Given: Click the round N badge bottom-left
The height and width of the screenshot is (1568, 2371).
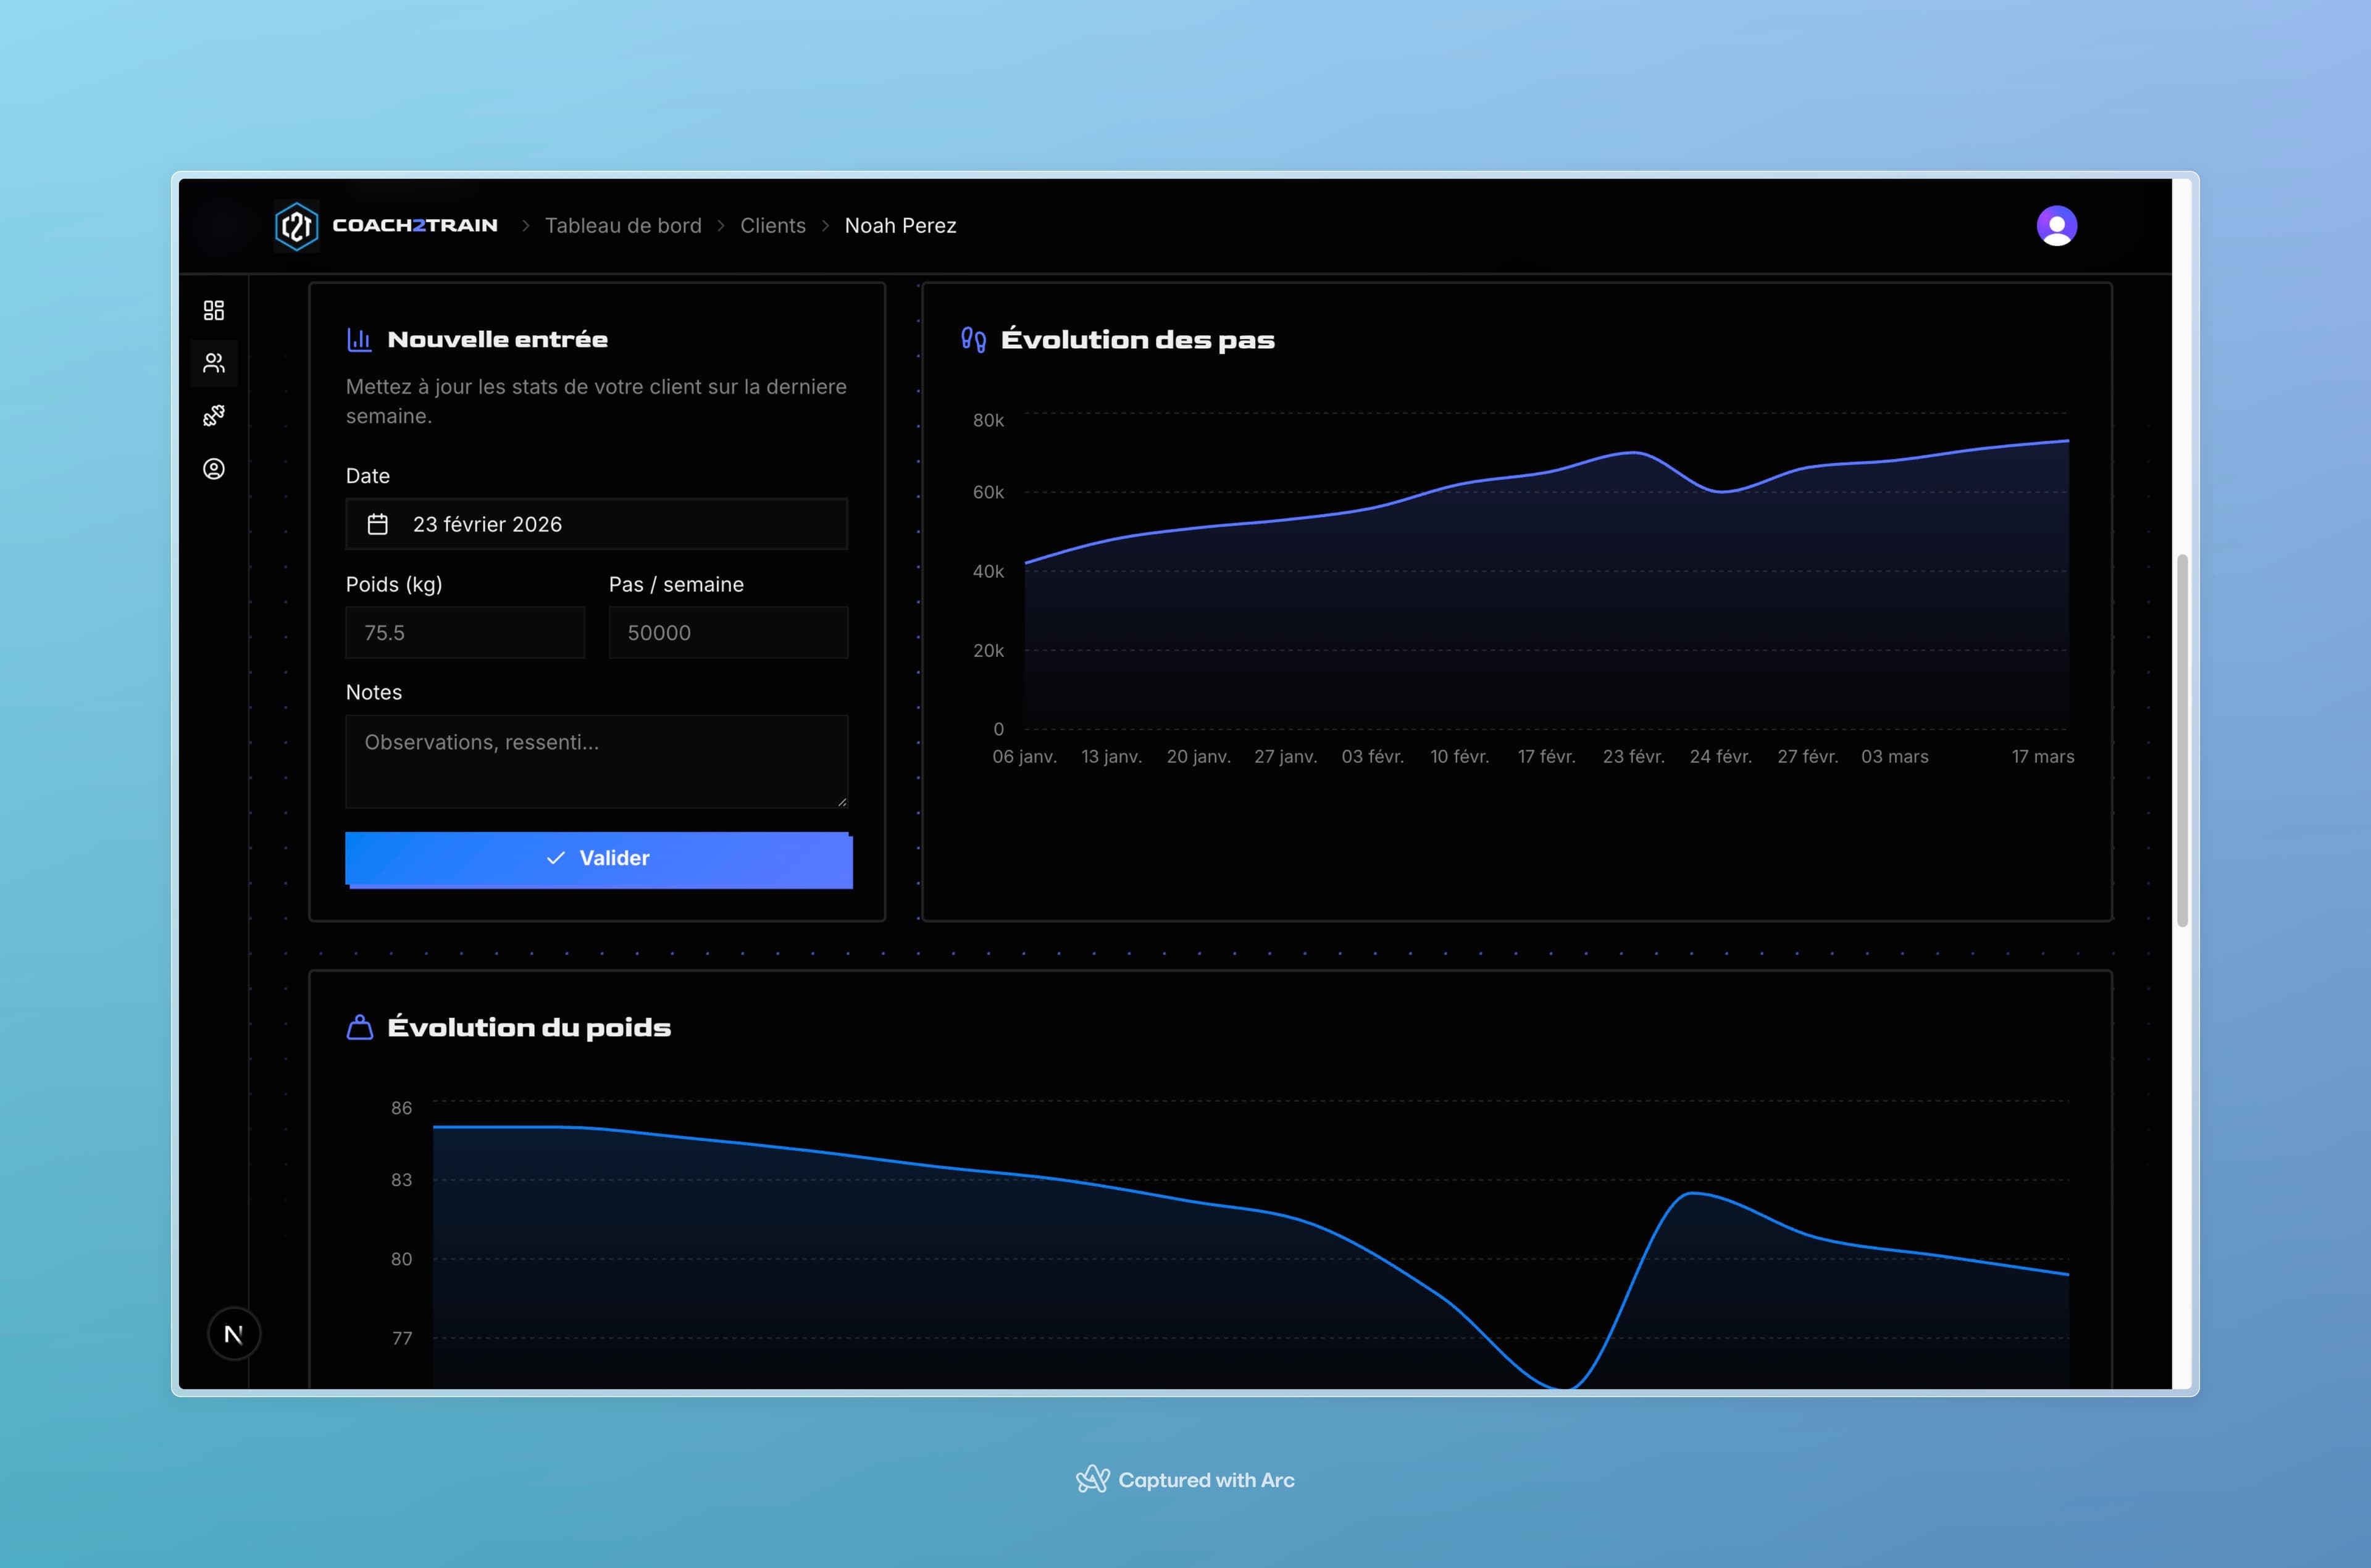Looking at the screenshot, I should click(x=234, y=1334).
